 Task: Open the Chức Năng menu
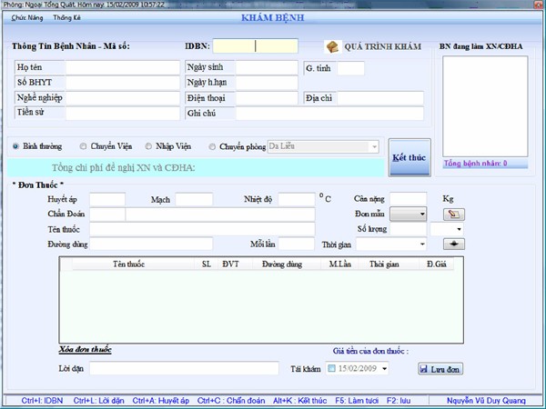(x=29, y=17)
